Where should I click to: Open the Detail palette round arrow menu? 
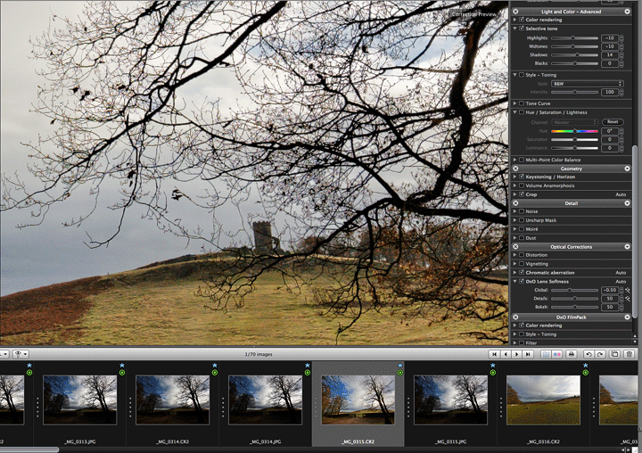(627, 203)
